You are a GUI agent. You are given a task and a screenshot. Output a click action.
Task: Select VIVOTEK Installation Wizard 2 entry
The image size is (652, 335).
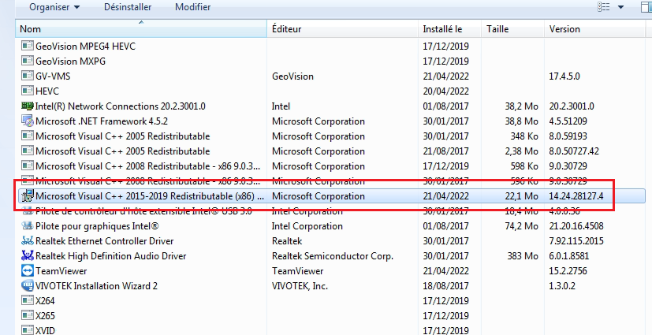pyautogui.click(x=96, y=286)
